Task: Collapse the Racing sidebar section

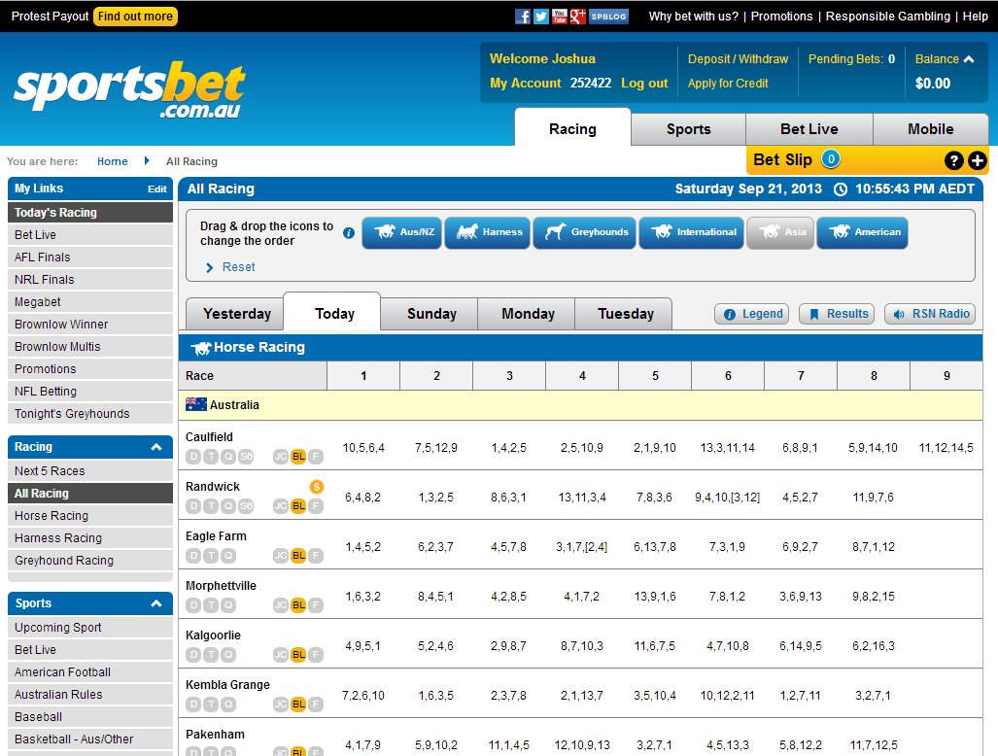Action: [155, 447]
